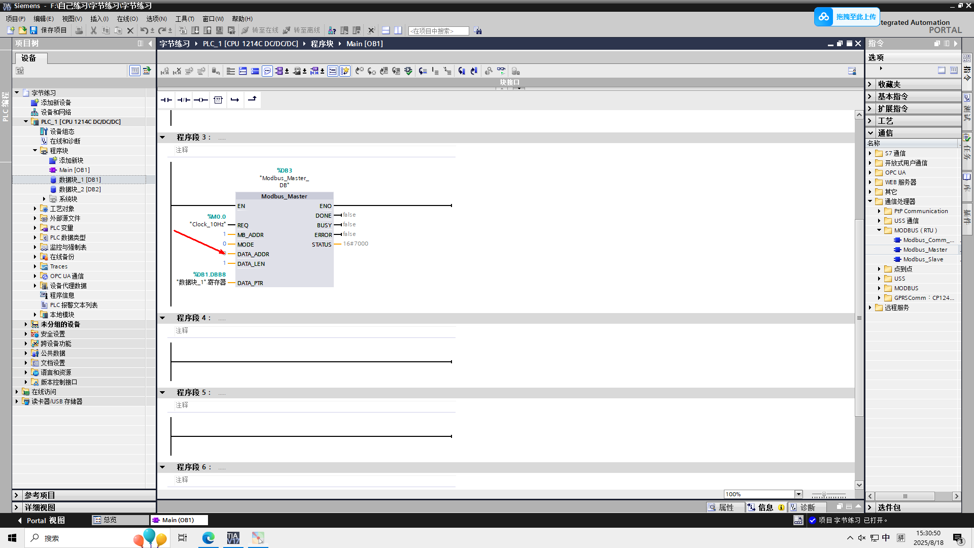Click the 转至在线 button

pyautogui.click(x=260, y=30)
